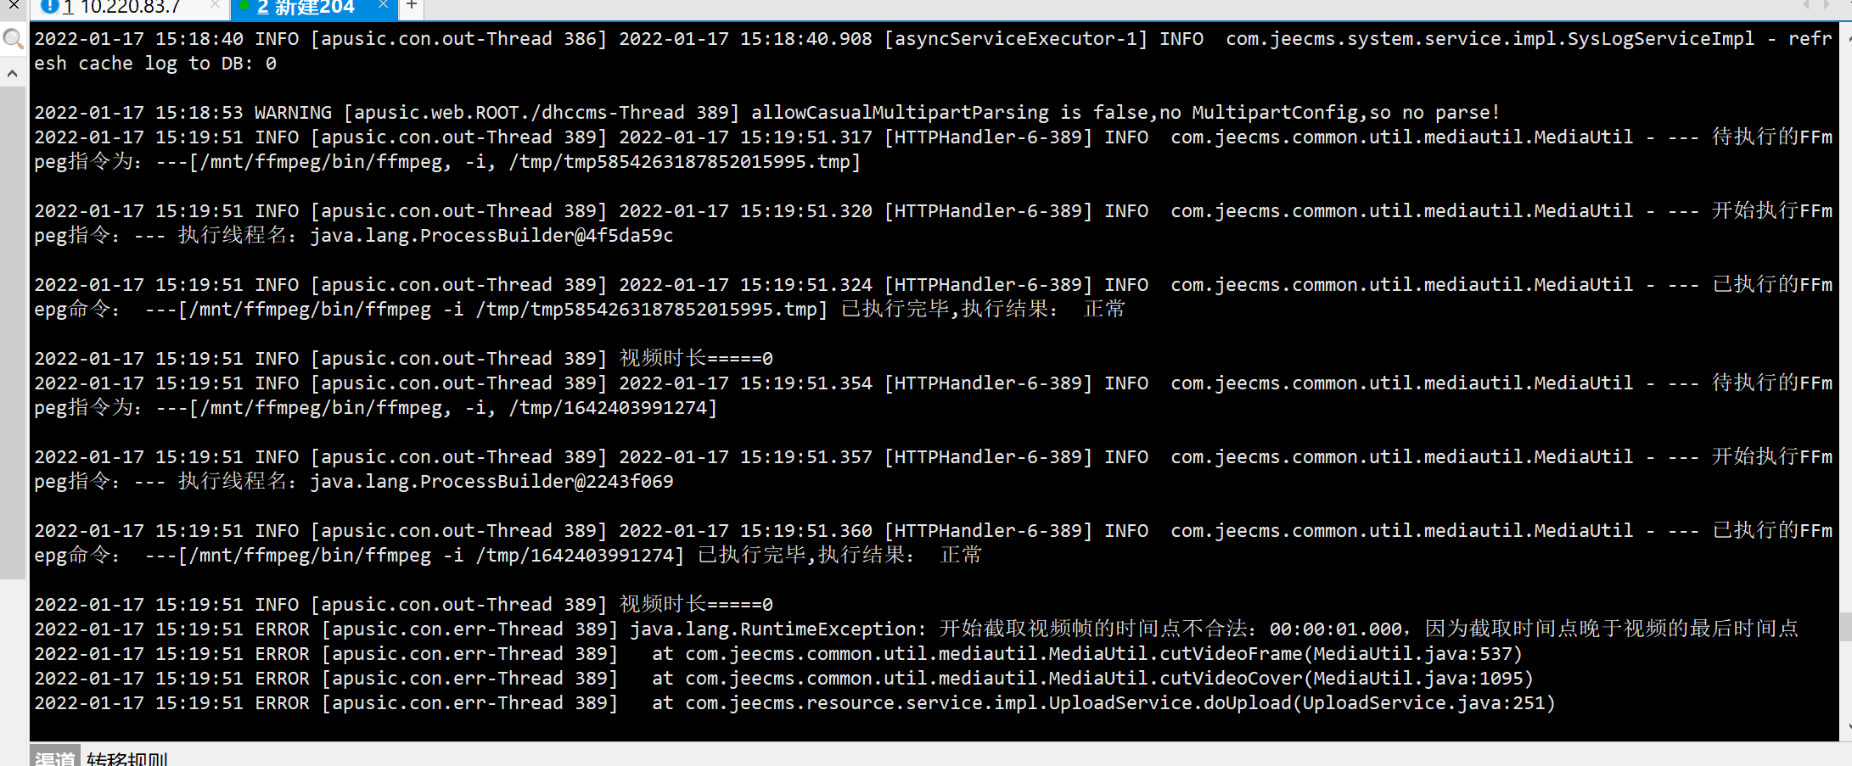
Task: Click the green connection status dot
Action: click(244, 8)
